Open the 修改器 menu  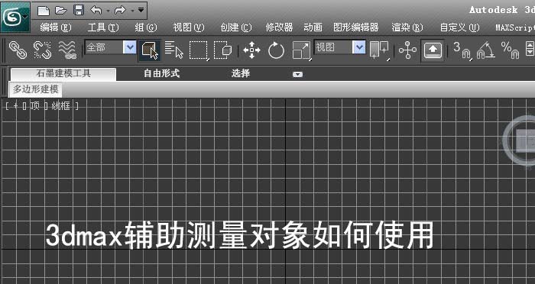(279, 27)
